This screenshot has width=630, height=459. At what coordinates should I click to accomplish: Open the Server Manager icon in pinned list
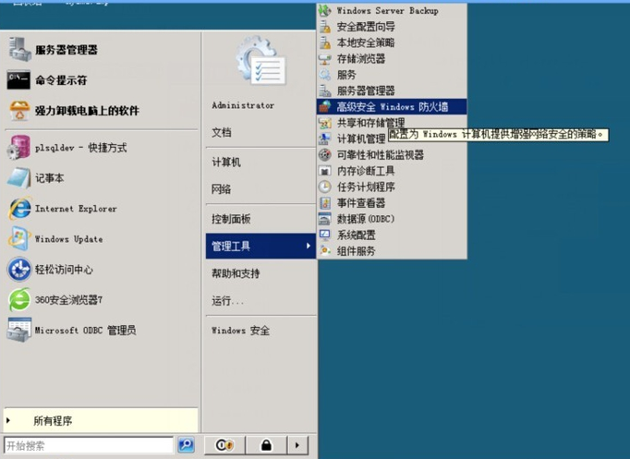(19, 49)
